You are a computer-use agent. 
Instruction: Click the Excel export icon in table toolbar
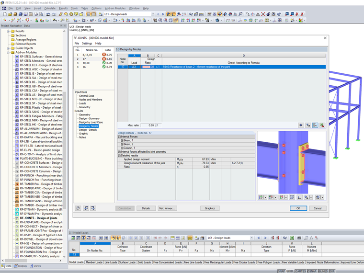click(292, 238)
